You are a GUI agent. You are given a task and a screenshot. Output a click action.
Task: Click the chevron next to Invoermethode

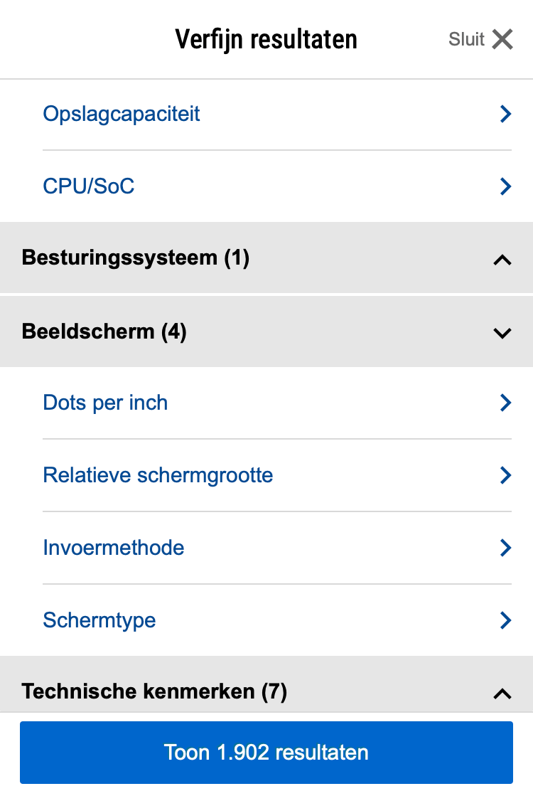click(505, 548)
